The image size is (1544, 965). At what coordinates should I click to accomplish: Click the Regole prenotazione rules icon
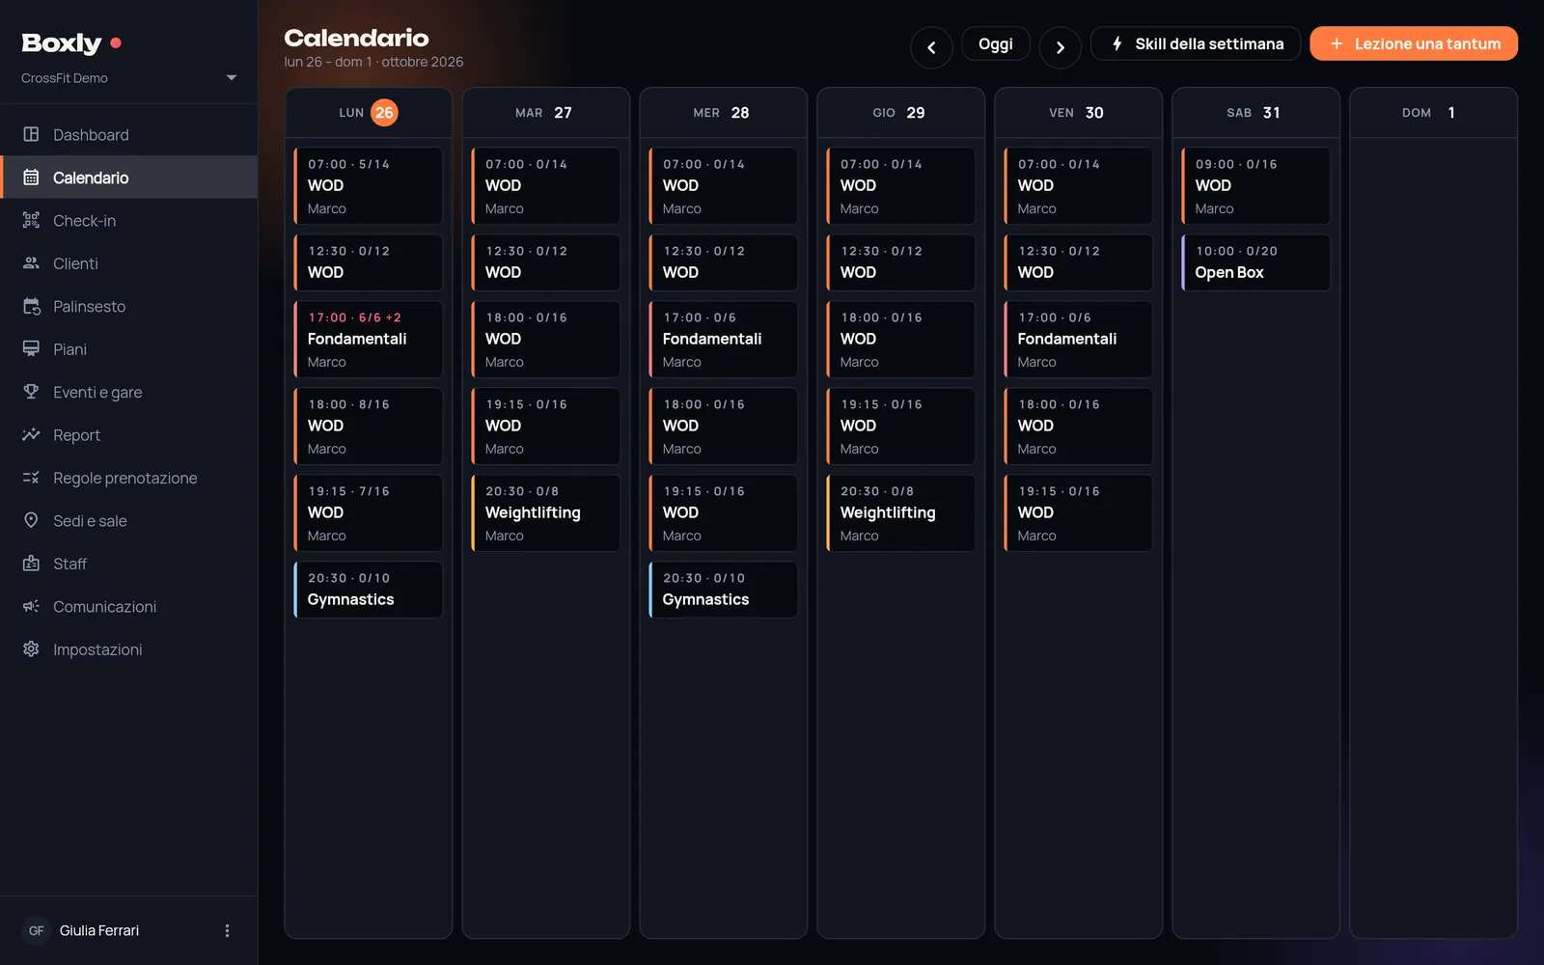point(31,478)
